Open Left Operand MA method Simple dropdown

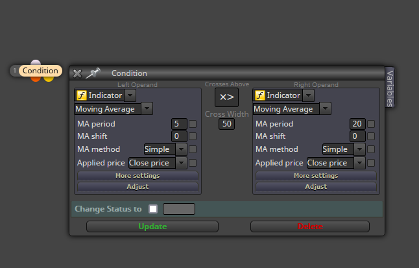tap(182, 149)
